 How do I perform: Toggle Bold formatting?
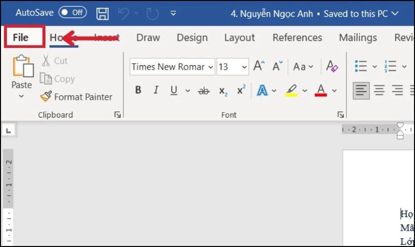pos(138,90)
